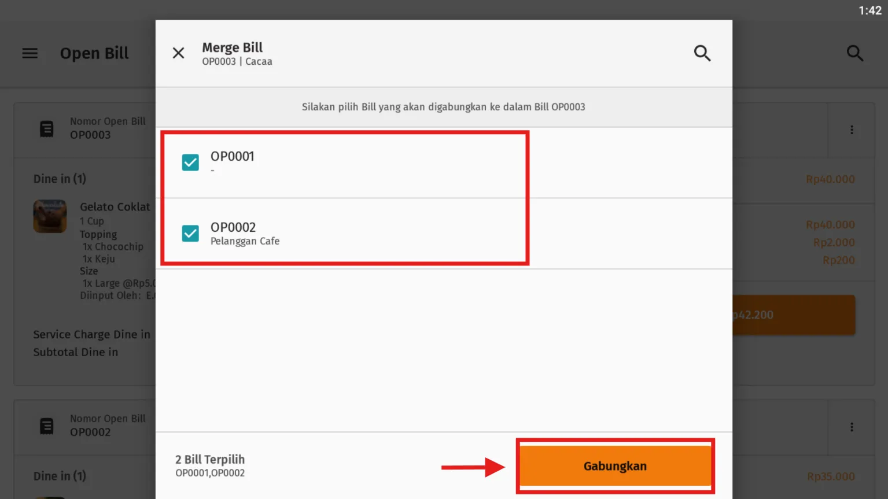Click the OP0003 bill document icon
This screenshot has height=499, width=888.
[x=47, y=129]
